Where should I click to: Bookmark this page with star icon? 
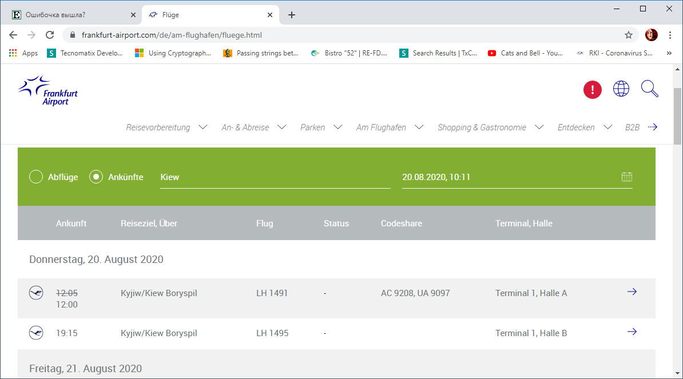coord(628,35)
